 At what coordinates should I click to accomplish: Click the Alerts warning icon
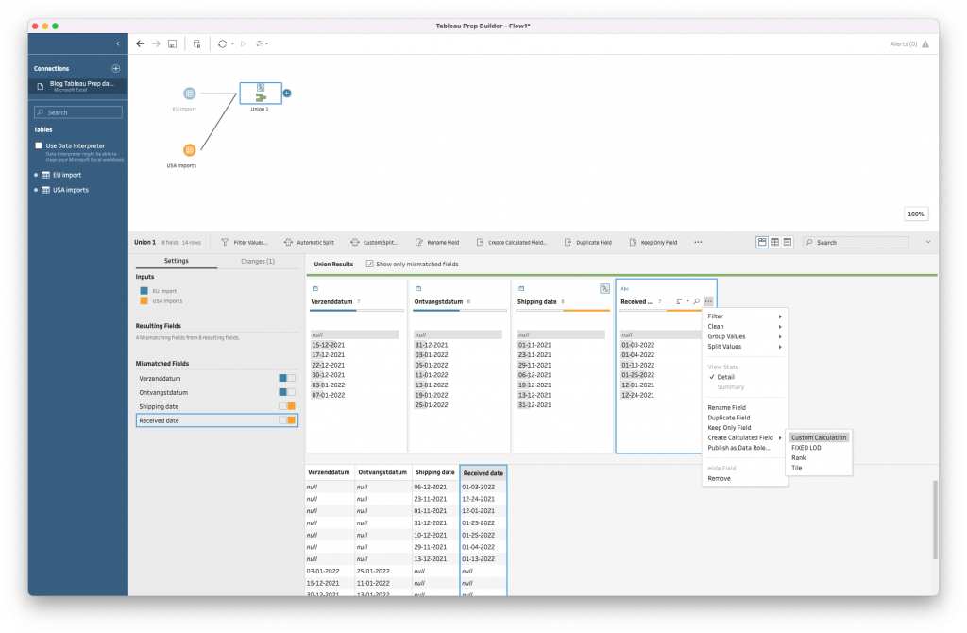925,43
